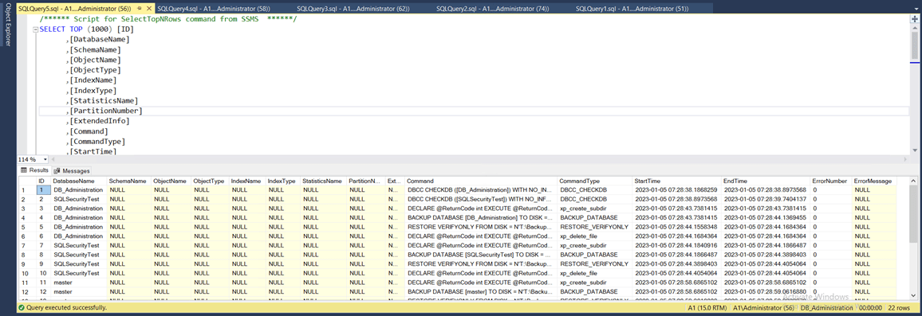Switch to the SQLQuery4.sql tab
This screenshot has width=922, height=316.
click(214, 10)
